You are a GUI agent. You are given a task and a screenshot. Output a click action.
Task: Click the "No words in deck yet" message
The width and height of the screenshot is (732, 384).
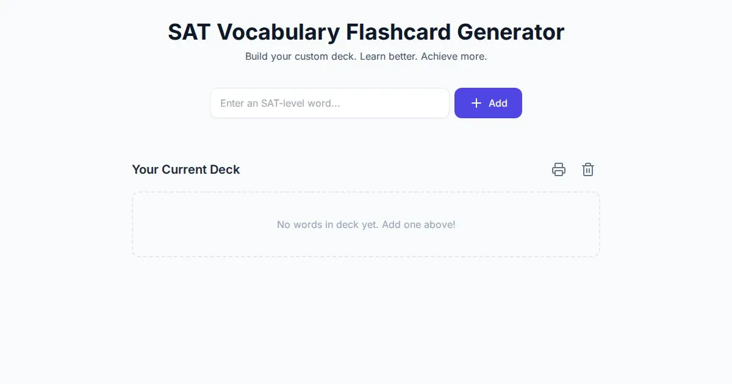click(x=366, y=224)
